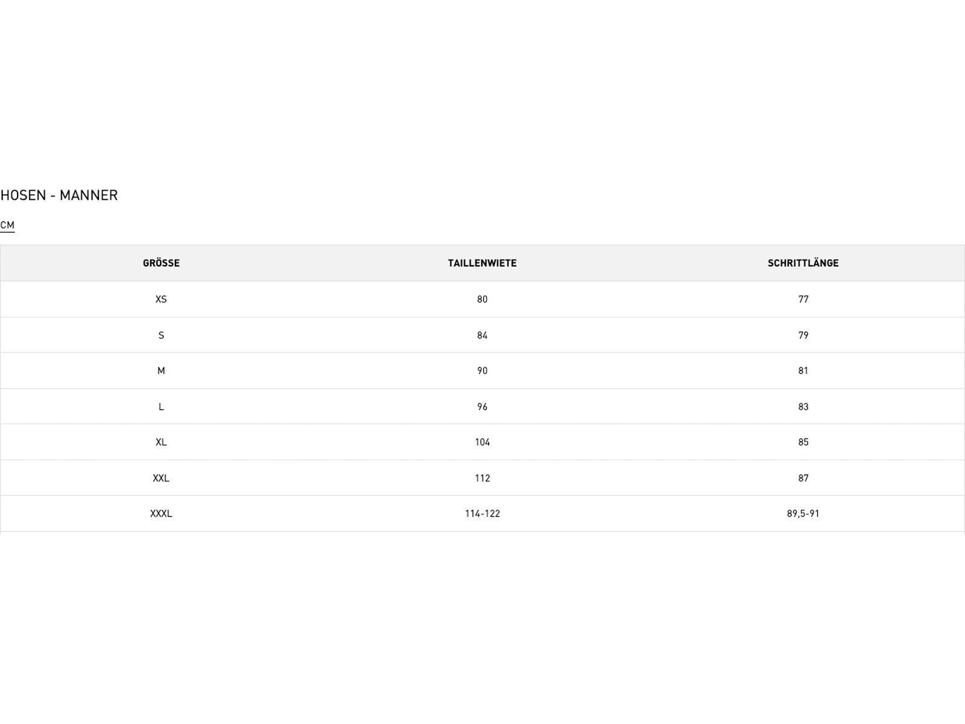Click the HOSEN - MANNER heading
Viewport: 965px width, 724px height.
(x=59, y=195)
